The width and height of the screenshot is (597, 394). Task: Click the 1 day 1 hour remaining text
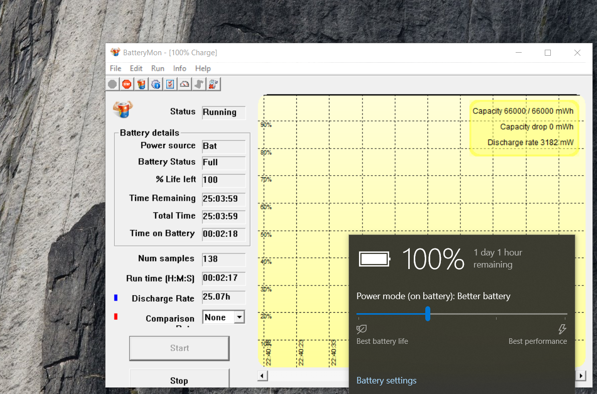coord(498,258)
